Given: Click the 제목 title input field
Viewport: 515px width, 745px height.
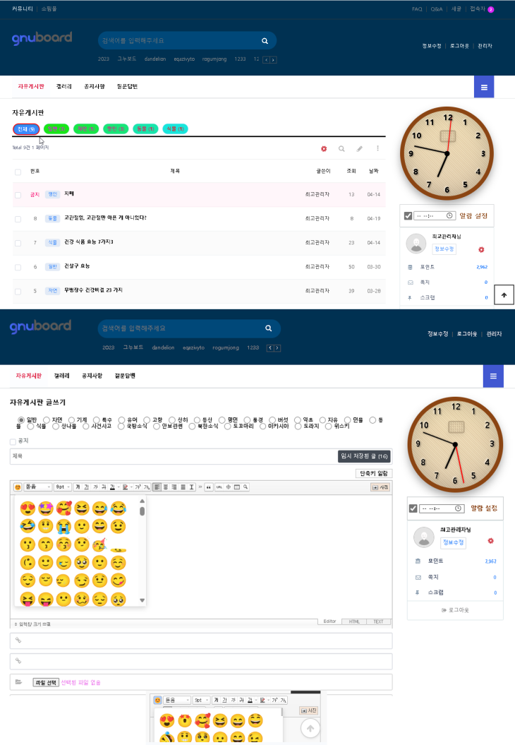Looking at the screenshot, I should tap(174, 456).
